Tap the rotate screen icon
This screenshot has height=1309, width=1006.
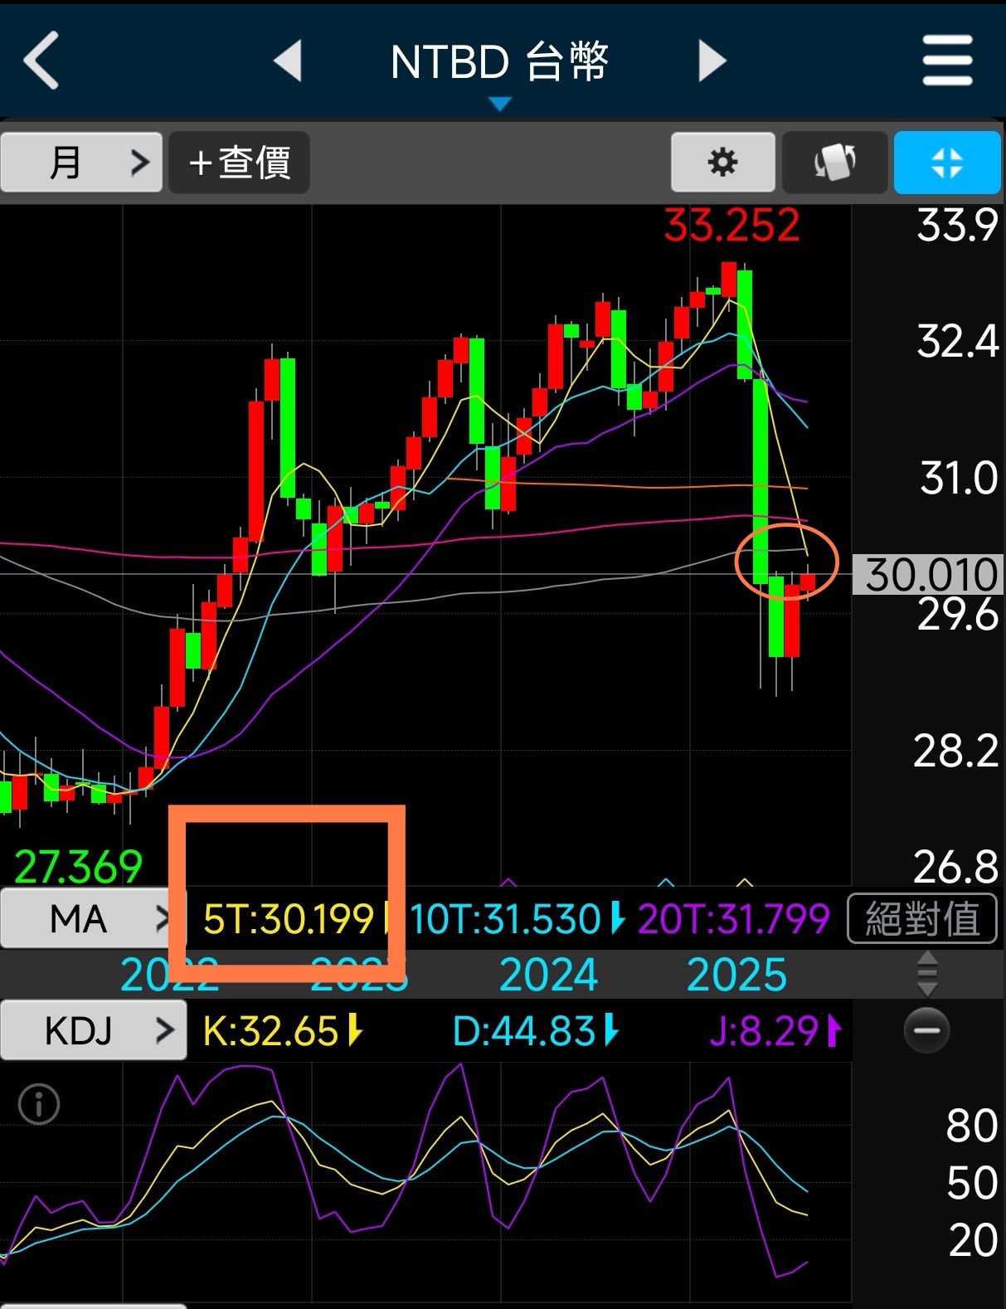(834, 162)
